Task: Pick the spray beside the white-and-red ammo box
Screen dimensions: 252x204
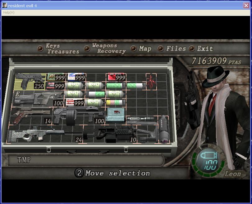Action: pyautogui.click(x=94, y=102)
